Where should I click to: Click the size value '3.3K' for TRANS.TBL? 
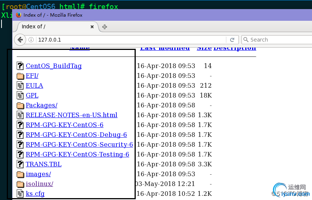tap(205, 164)
